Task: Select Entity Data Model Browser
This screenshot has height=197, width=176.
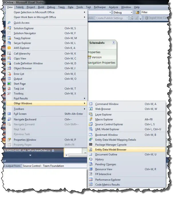Action: pos(126,150)
